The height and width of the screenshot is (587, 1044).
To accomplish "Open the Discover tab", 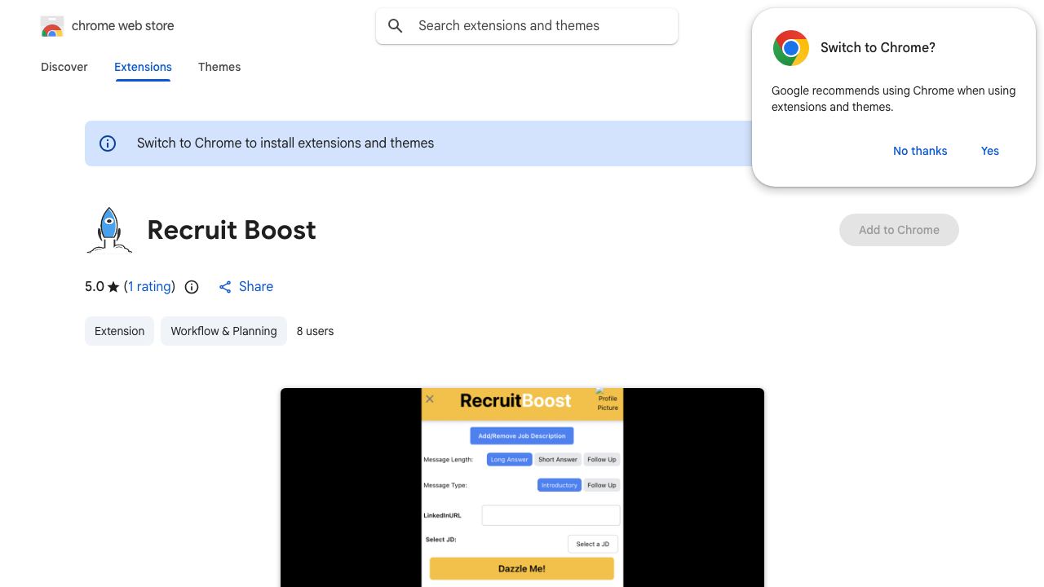I will pos(64,67).
